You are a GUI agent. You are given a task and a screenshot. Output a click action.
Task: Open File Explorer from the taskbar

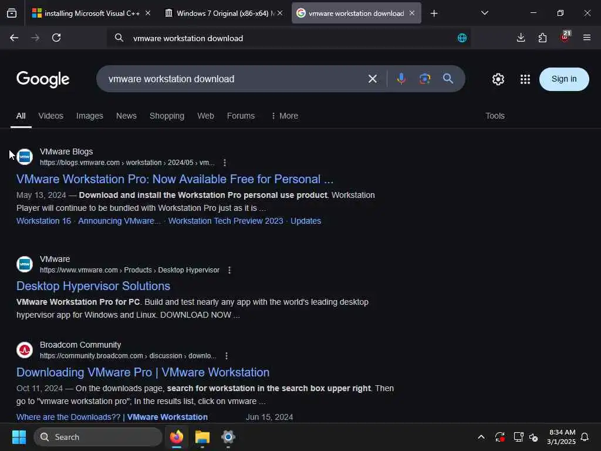click(202, 437)
